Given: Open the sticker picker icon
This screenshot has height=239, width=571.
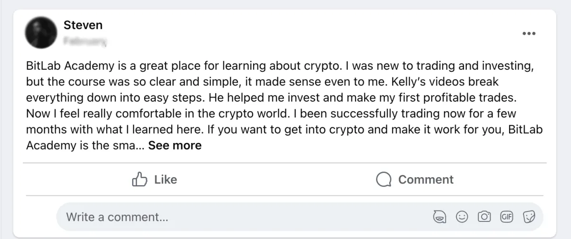Looking at the screenshot, I should (529, 217).
